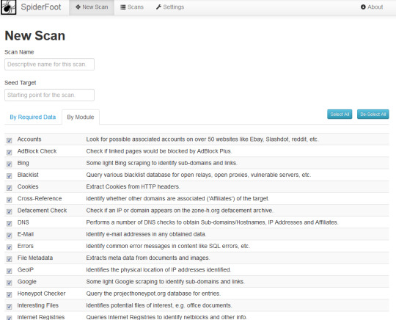
Task: Disable the Cookies module checkbox
Action: (x=10, y=188)
